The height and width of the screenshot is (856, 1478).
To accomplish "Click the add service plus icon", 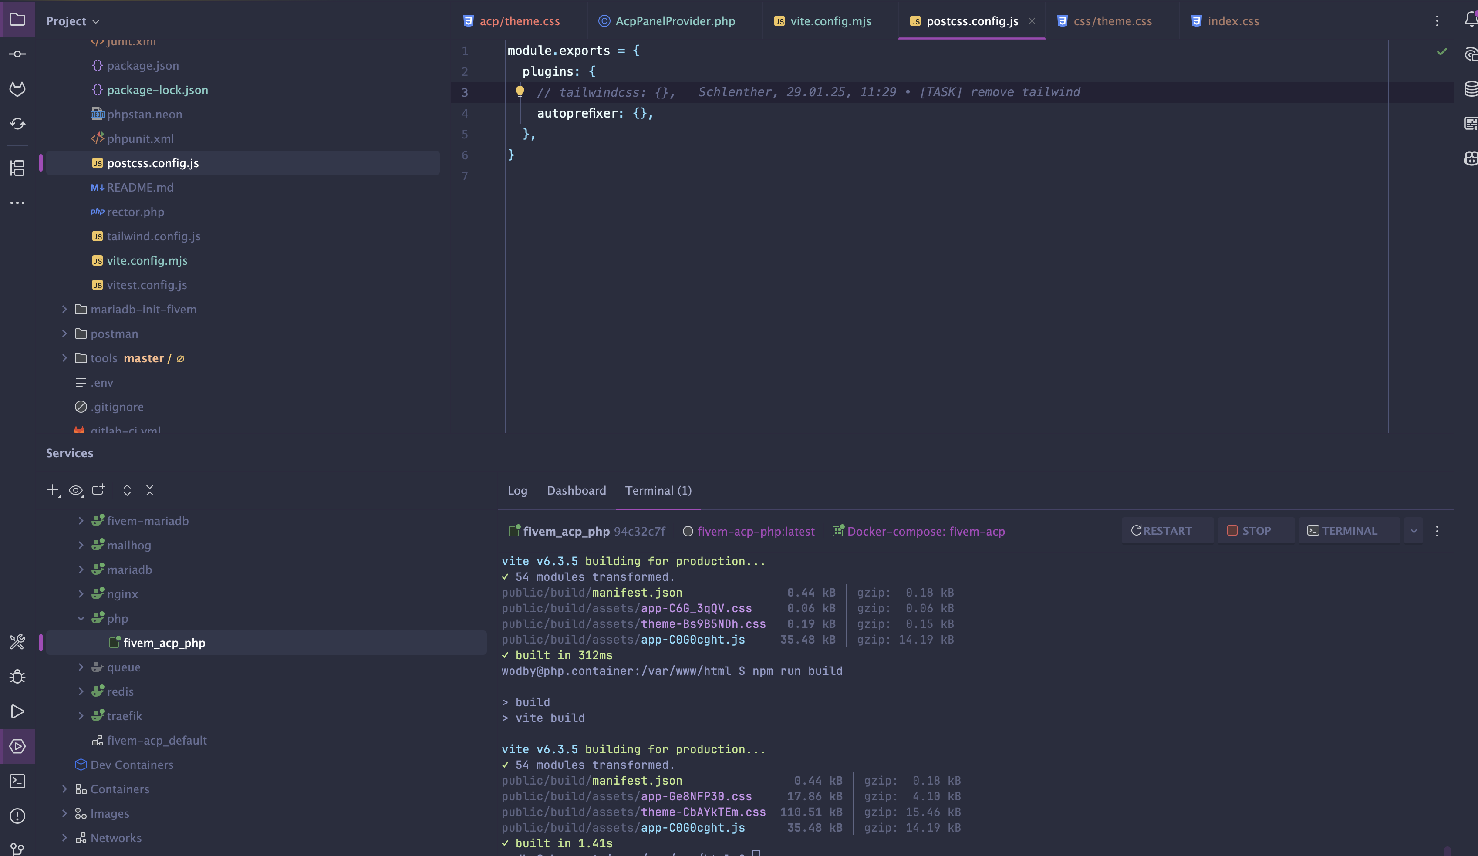I will (53, 490).
